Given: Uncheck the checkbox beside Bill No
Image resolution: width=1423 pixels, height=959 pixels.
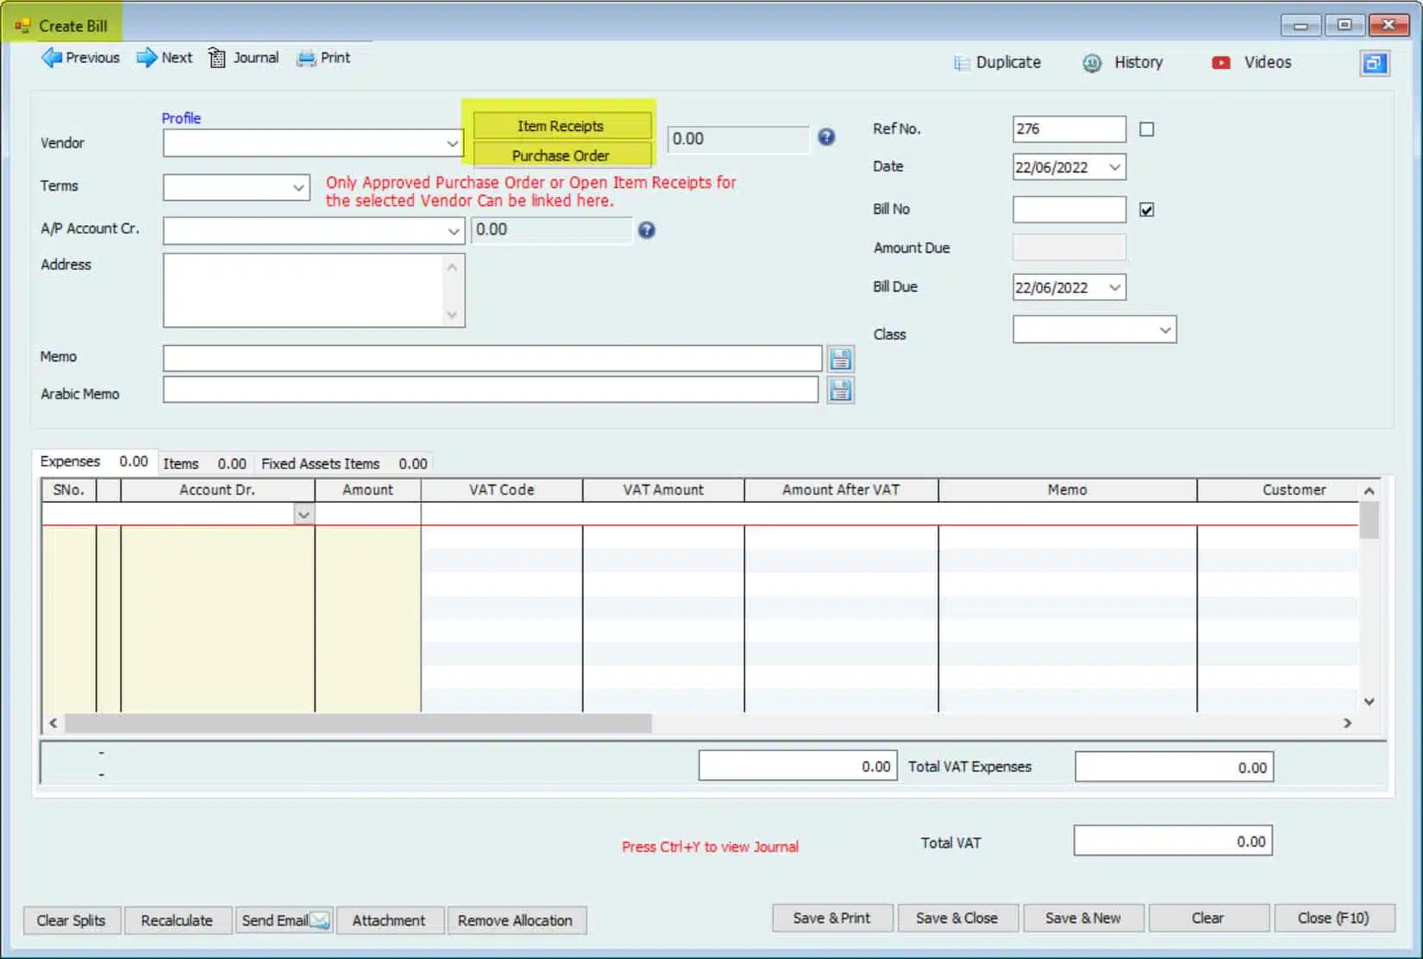Looking at the screenshot, I should point(1146,210).
